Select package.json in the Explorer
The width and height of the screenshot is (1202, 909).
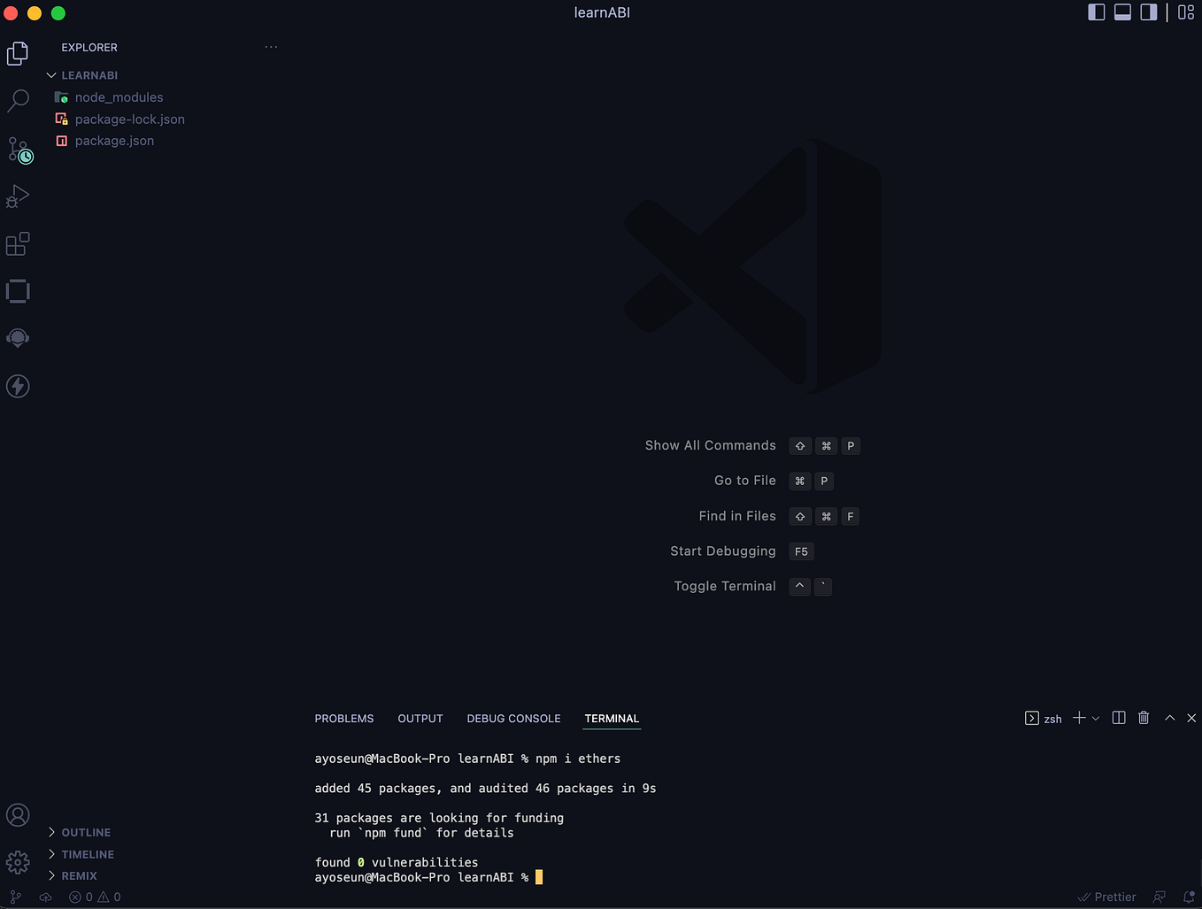tap(114, 140)
